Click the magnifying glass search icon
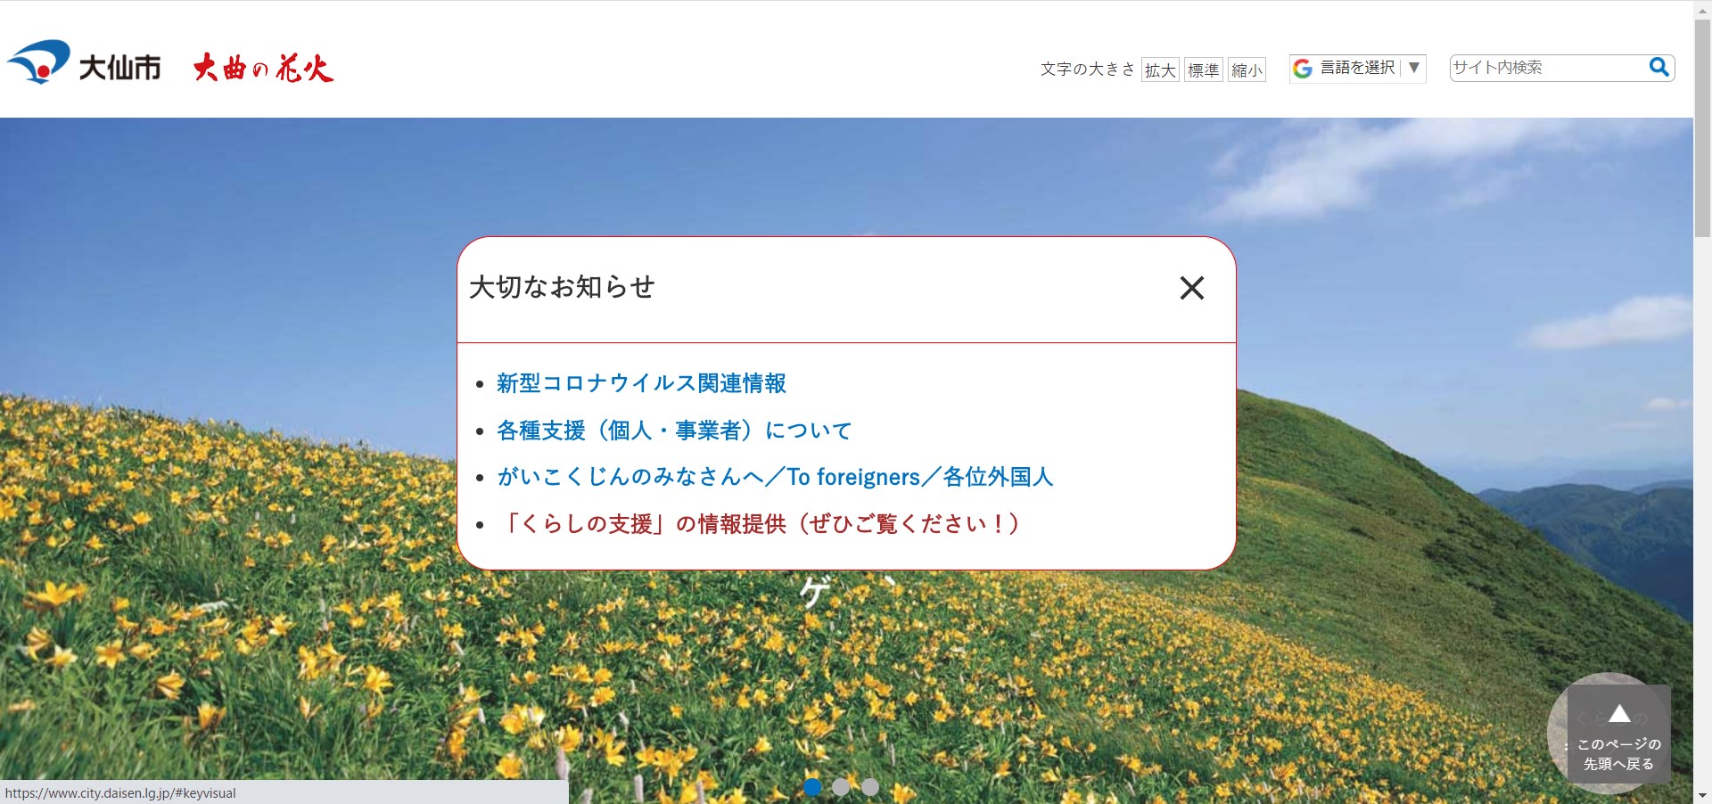Screen dimensions: 1712x804 click(x=1658, y=67)
